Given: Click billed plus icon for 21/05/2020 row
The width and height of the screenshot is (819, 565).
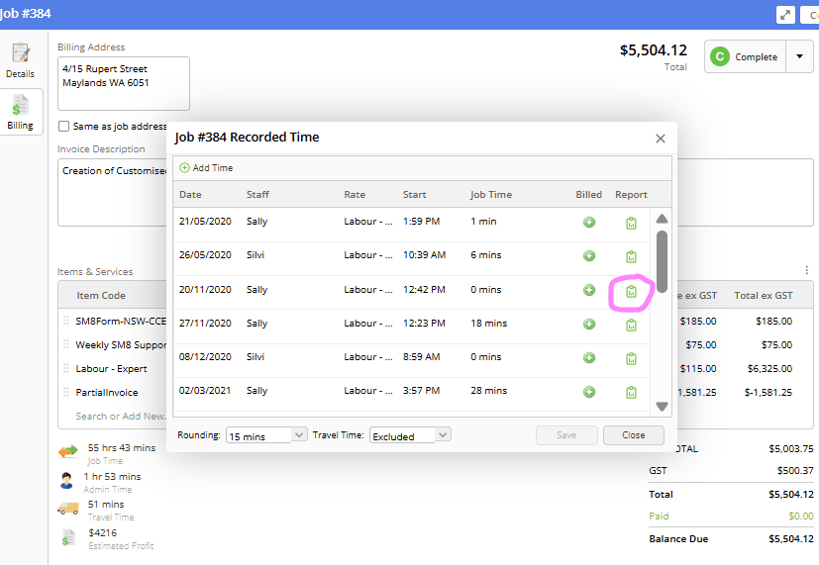Looking at the screenshot, I should click(x=589, y=223).
